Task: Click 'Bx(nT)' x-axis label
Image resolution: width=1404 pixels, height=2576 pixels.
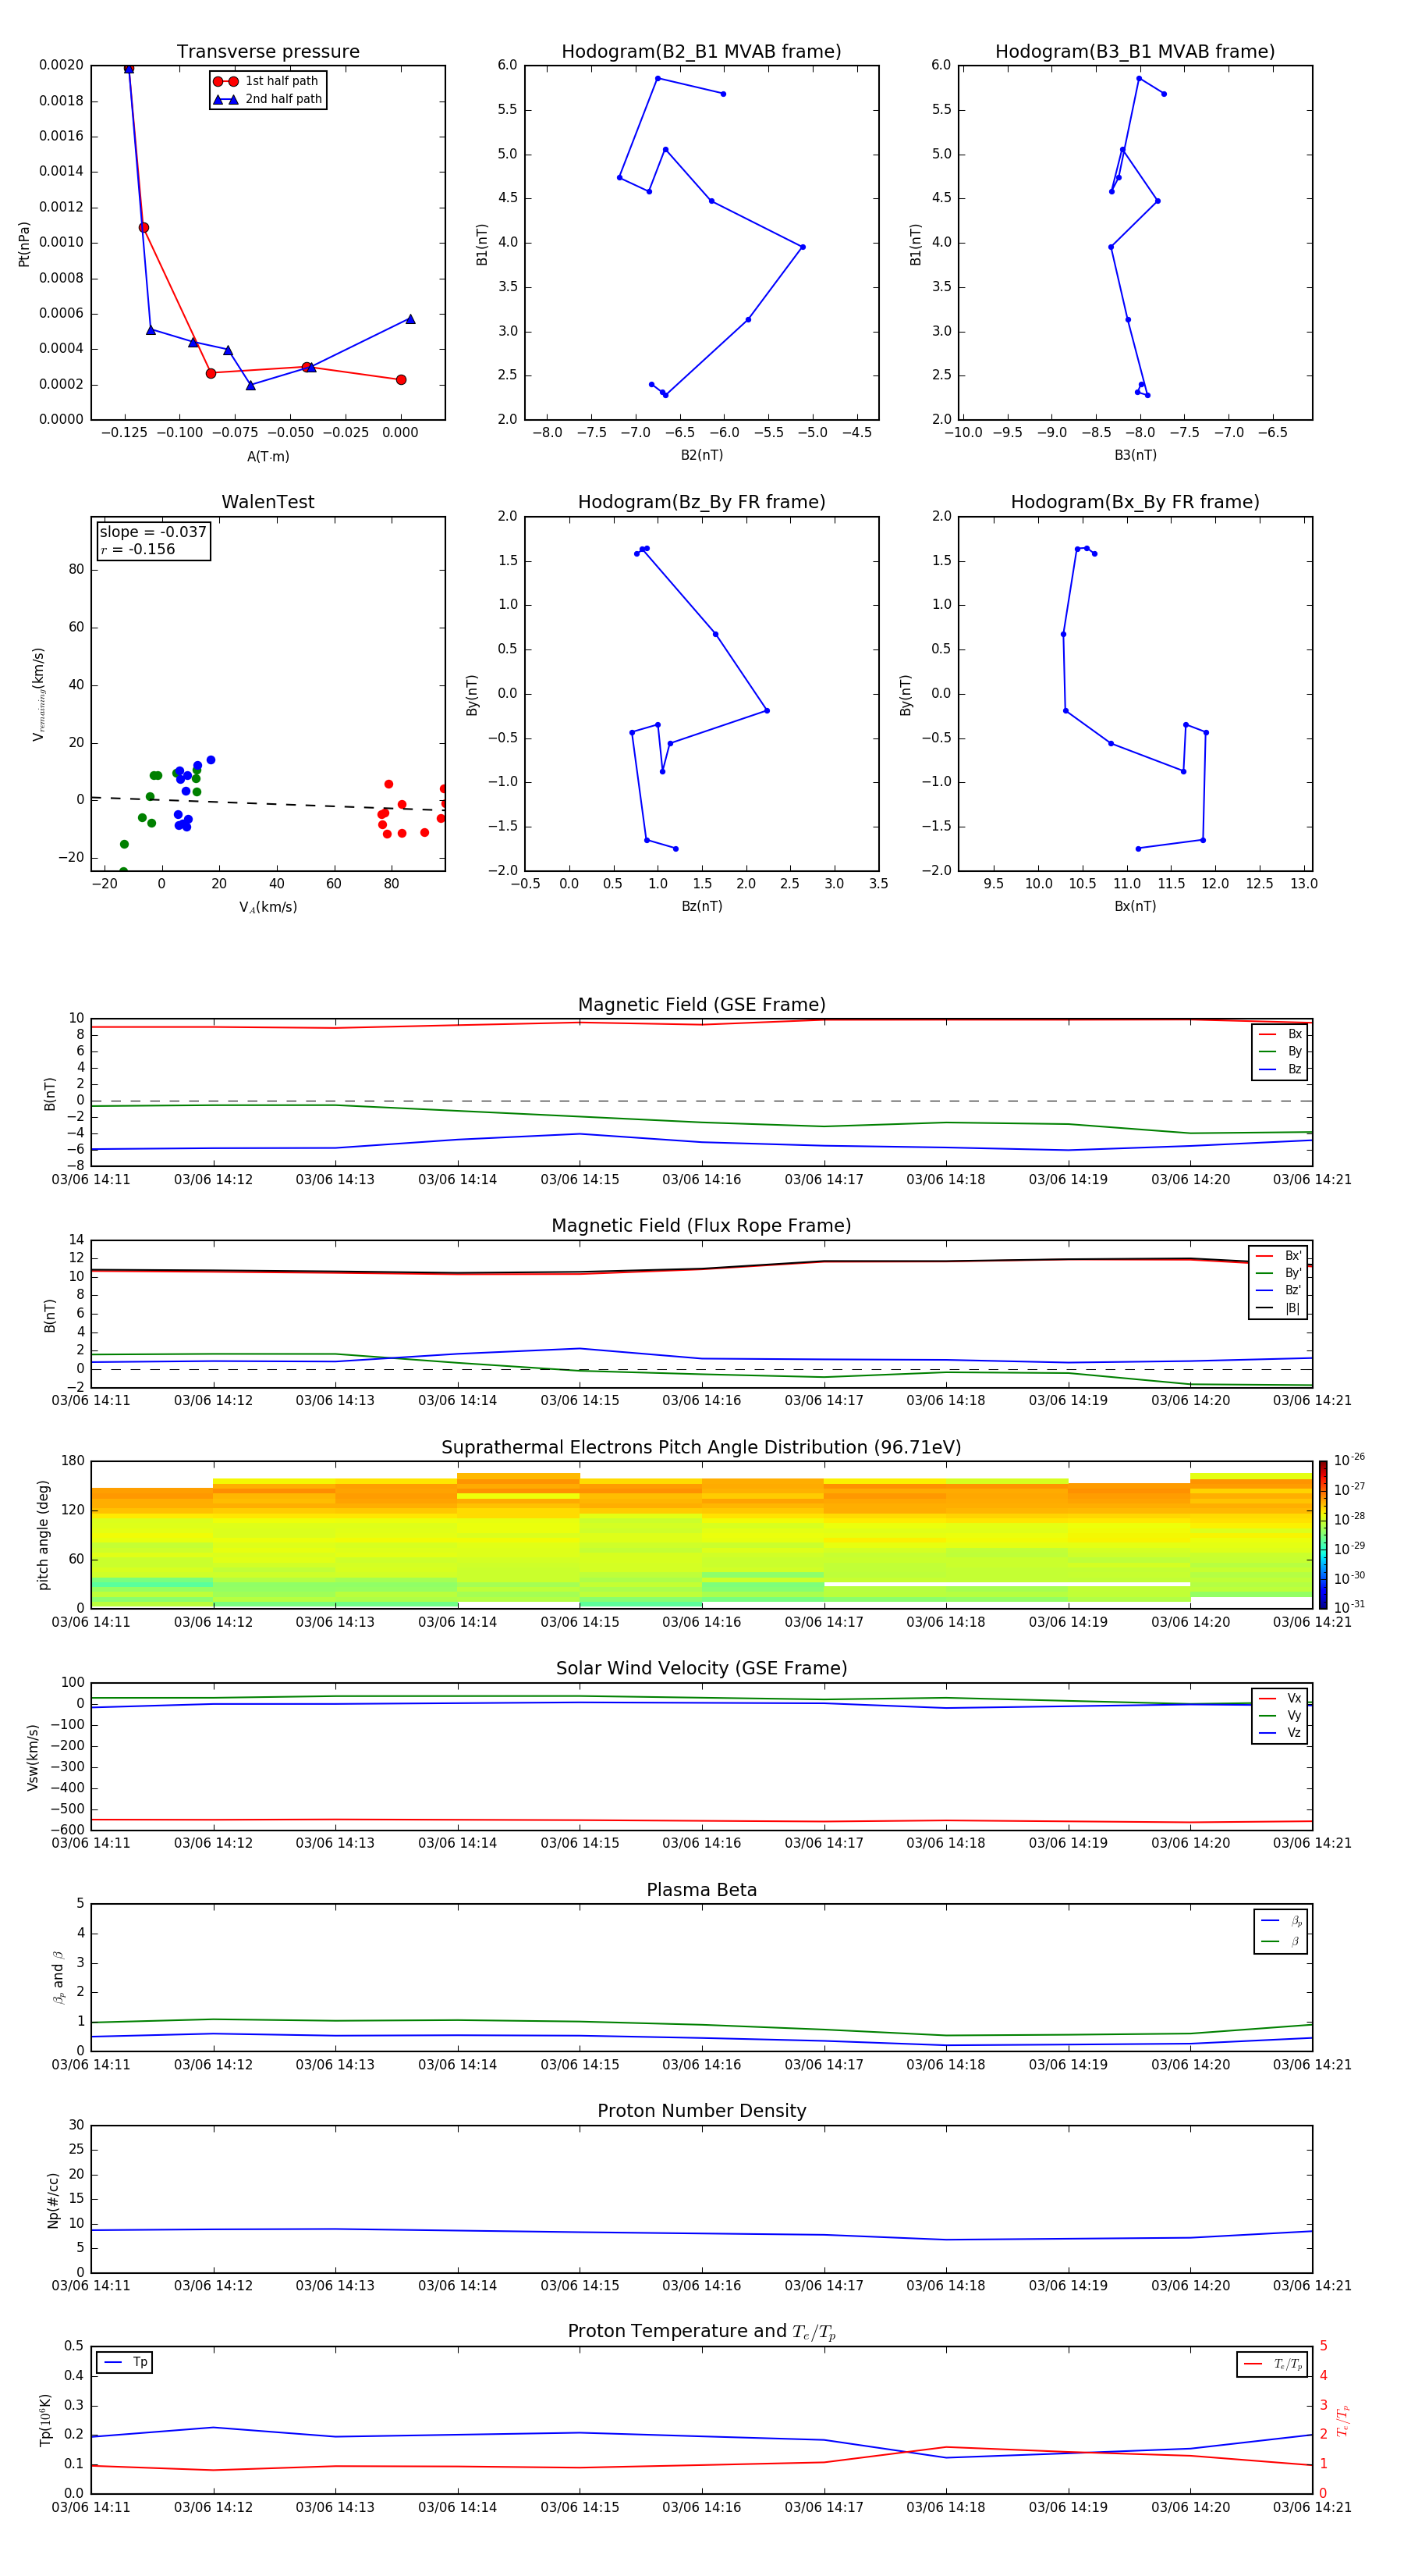Action: click(1135, 907)
